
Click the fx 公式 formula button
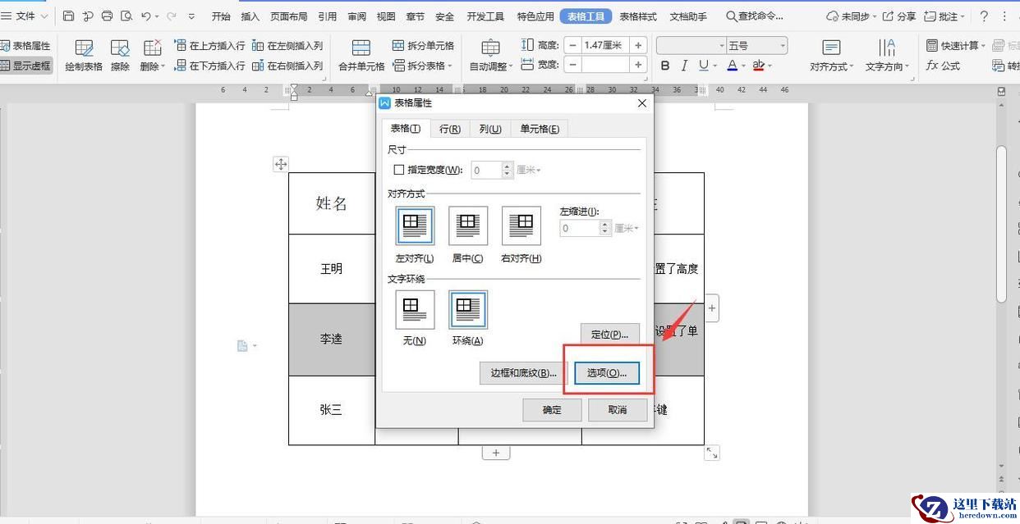click(943, 66)
